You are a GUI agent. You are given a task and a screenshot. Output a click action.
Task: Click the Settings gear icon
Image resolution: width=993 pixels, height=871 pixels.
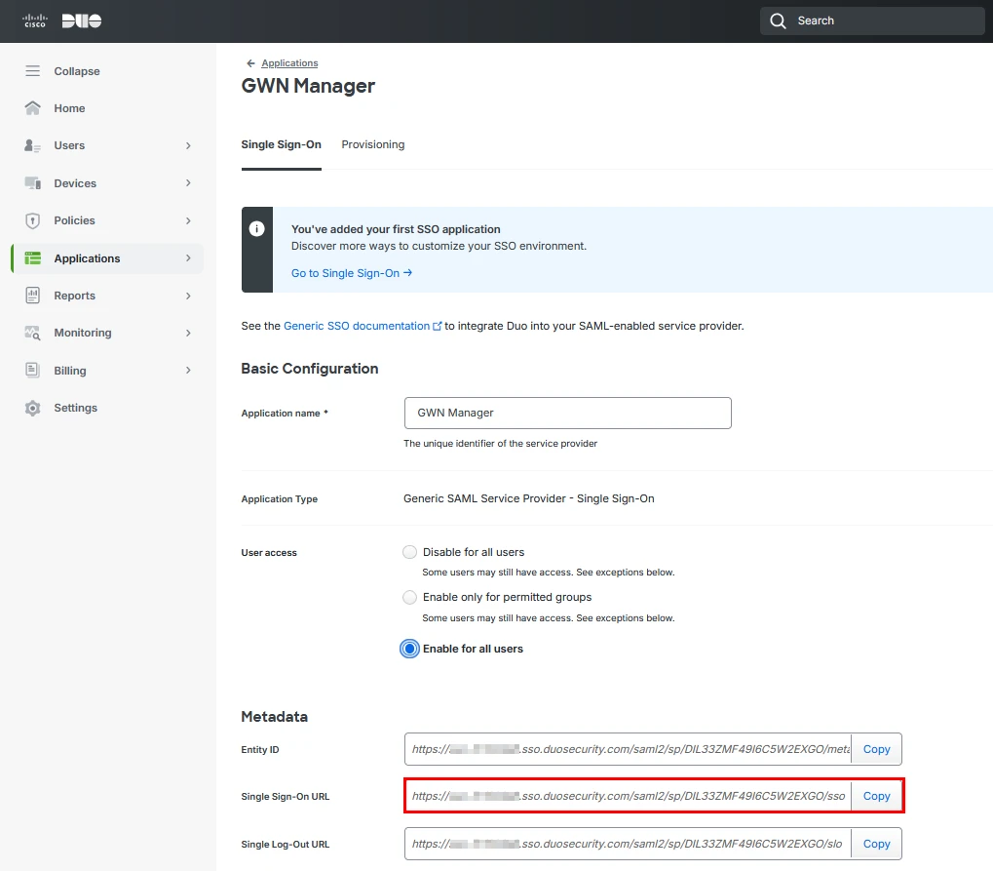pyautogui.click(x=32, y=408)
